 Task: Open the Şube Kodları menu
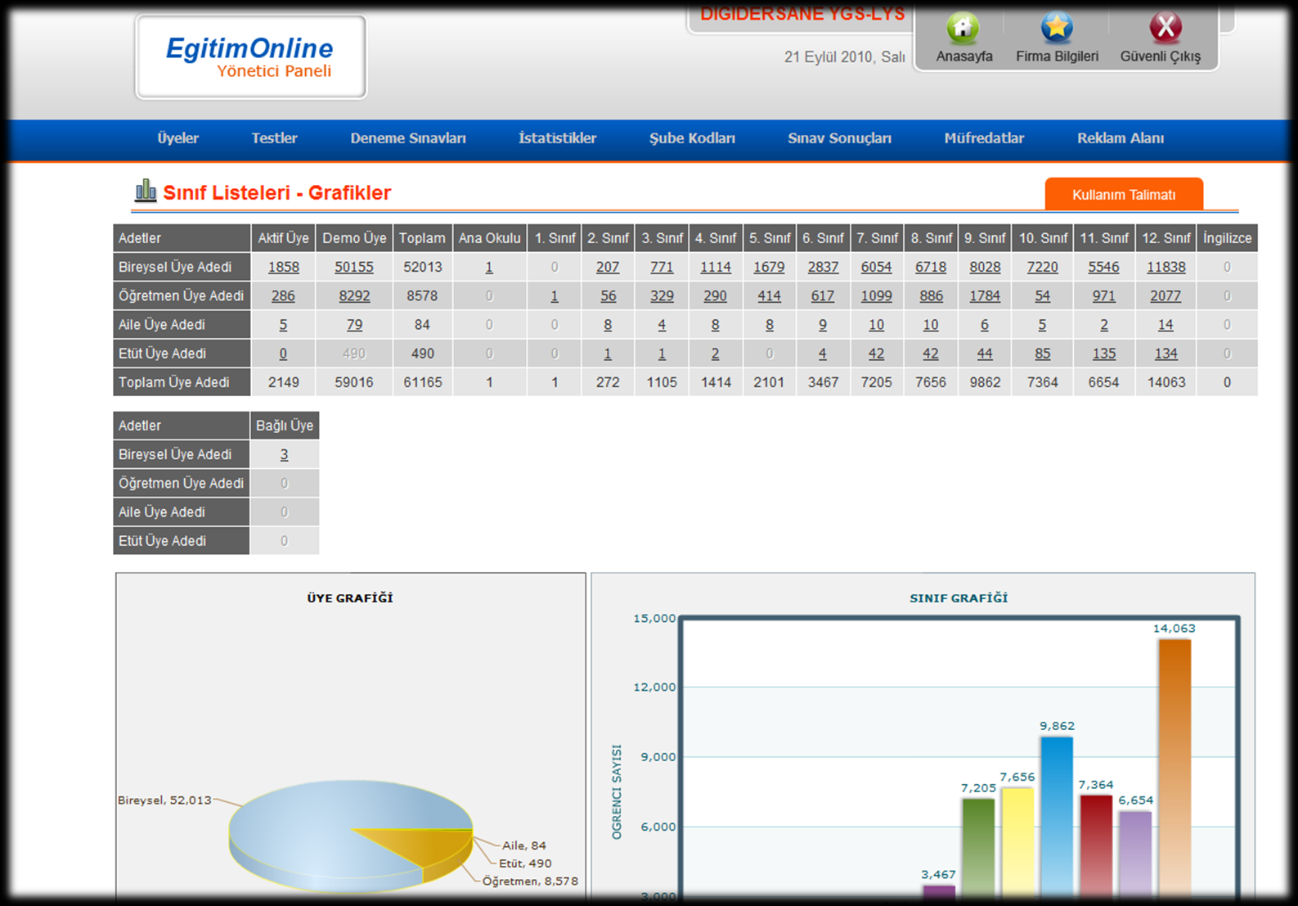click(x=692, y=138)
